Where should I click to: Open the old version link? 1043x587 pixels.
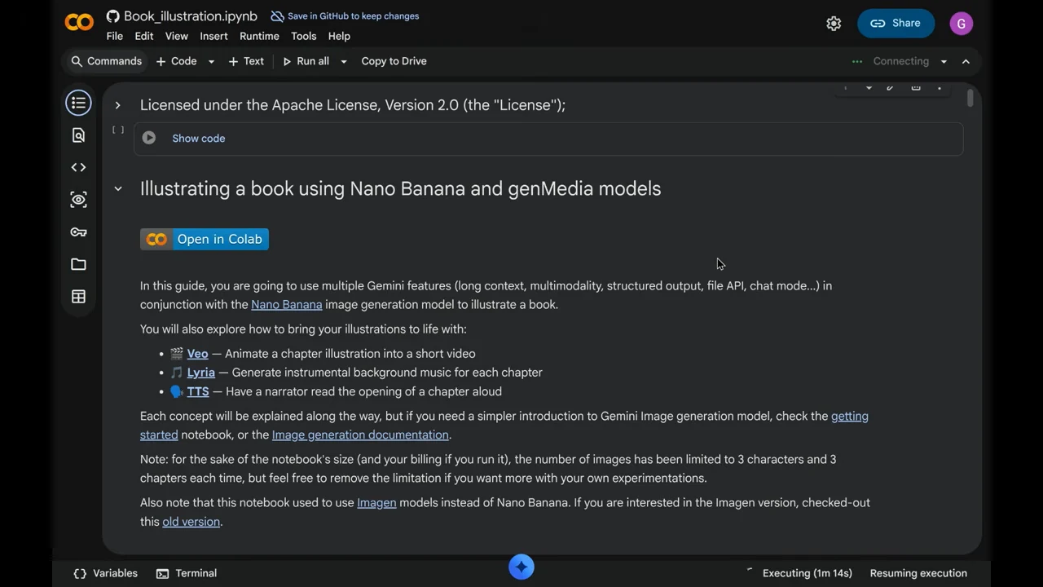[x=191, y=522]
